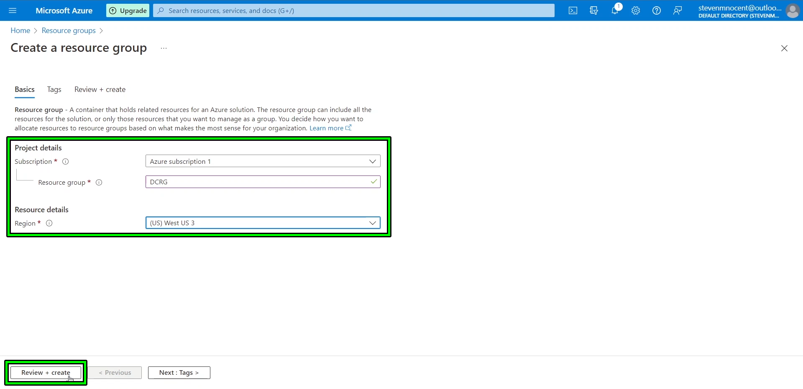Open the Directories + subscriptions filter

(x=594, y=10)
